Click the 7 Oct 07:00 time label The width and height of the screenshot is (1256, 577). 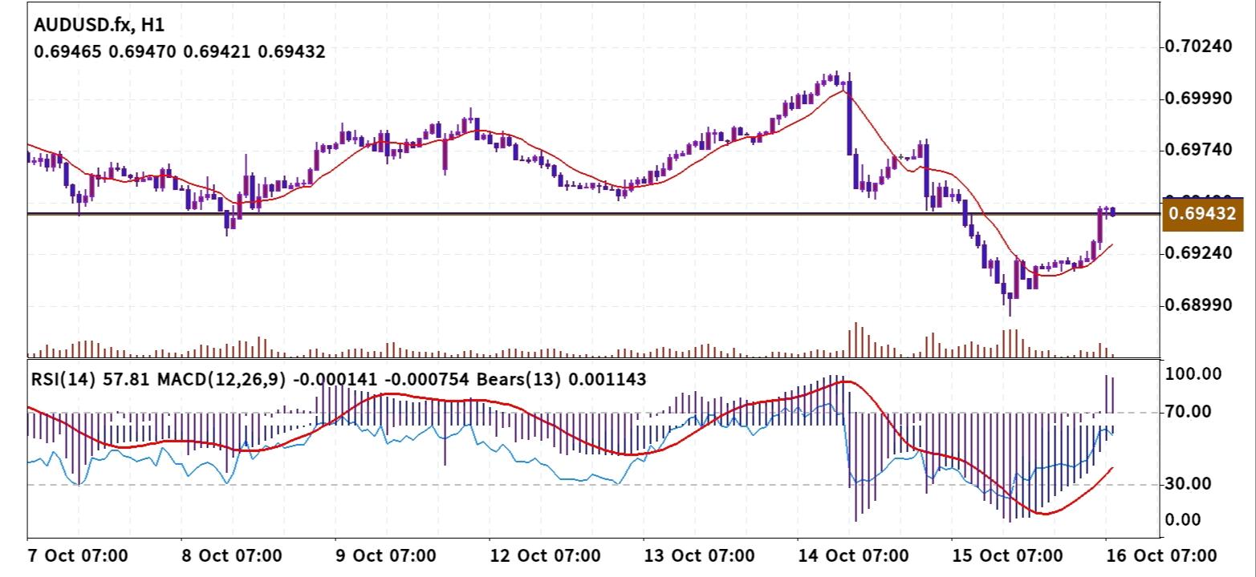[x=77, y=555]
